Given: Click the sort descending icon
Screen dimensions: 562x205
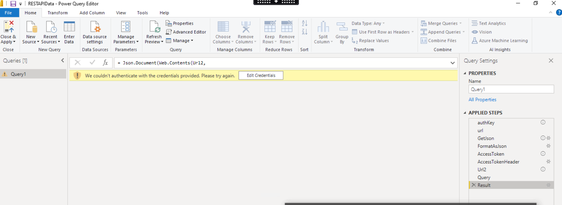Looking at the screenshot, I should 305,32.
